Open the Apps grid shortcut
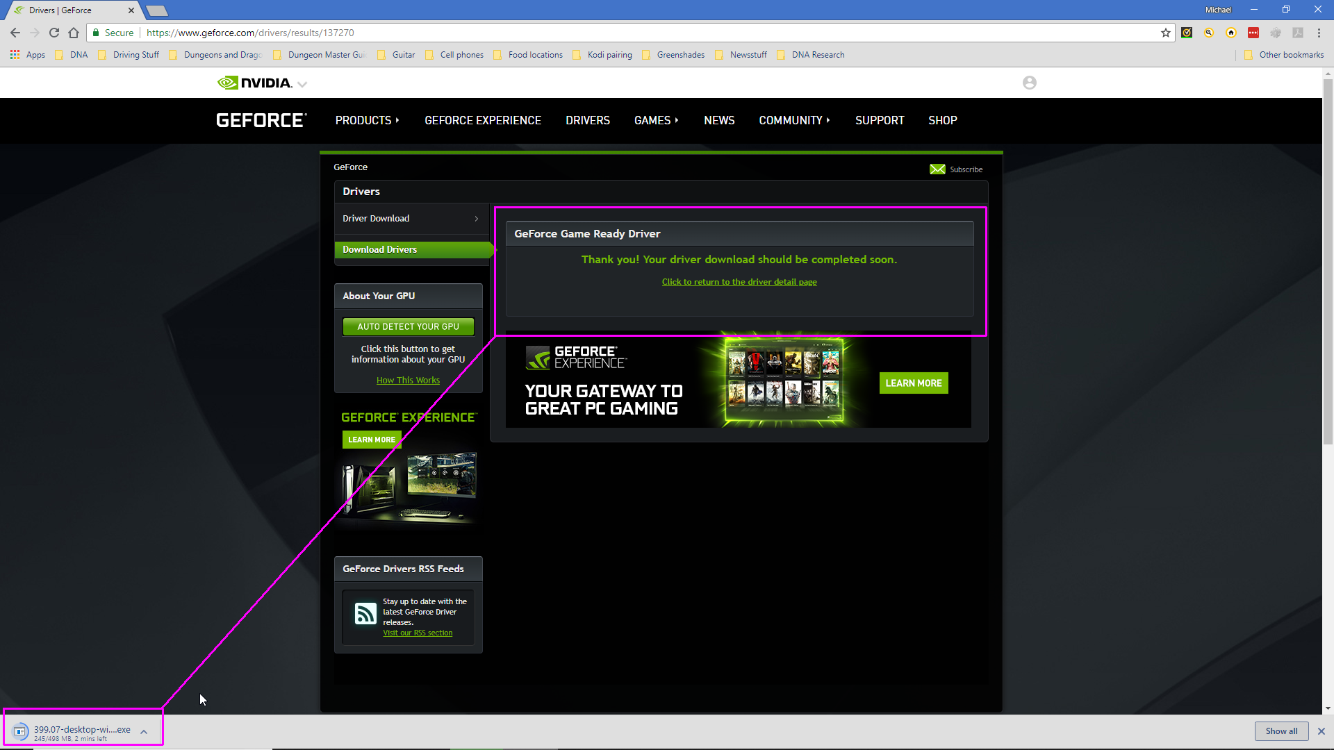Image resolution: width=1334 pixels, height=750 pixels. pyautogui.click(x=28, y=55)
